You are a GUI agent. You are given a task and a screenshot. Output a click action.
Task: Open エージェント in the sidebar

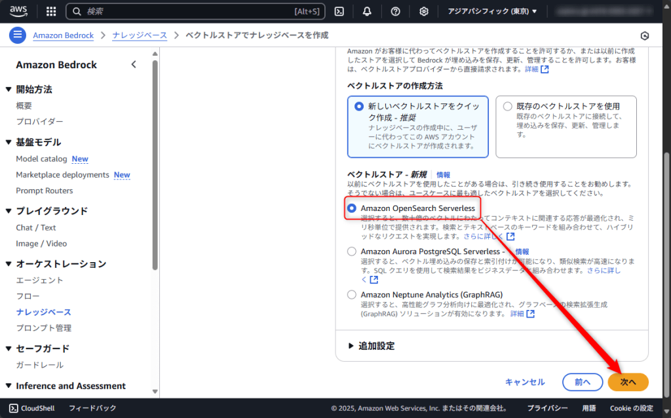[39, 280]
